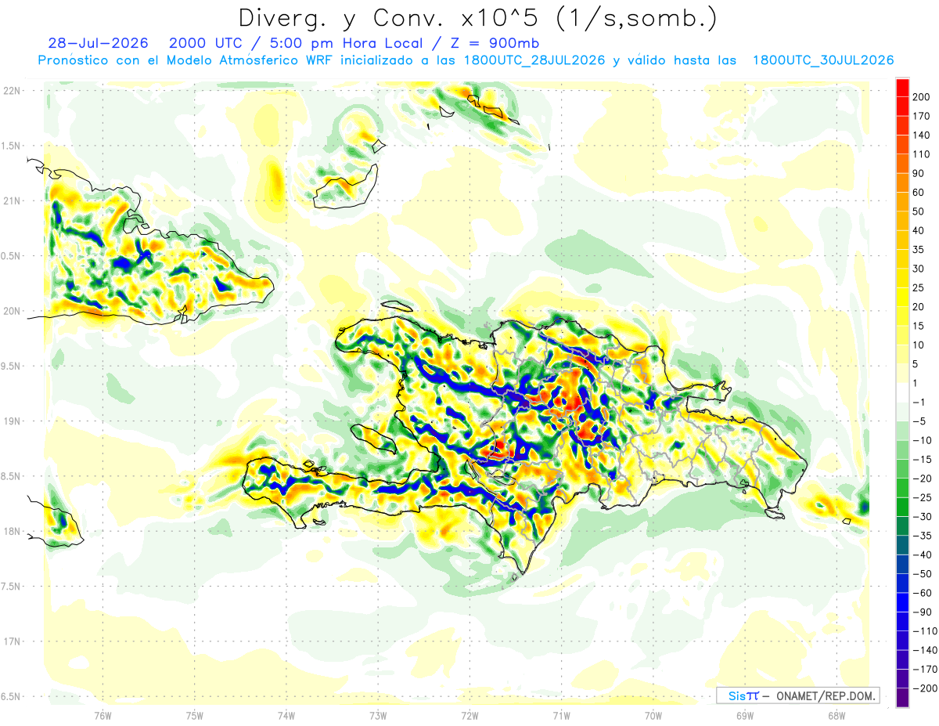
Task: Click the longitude label "76W"
Action: 103,715
